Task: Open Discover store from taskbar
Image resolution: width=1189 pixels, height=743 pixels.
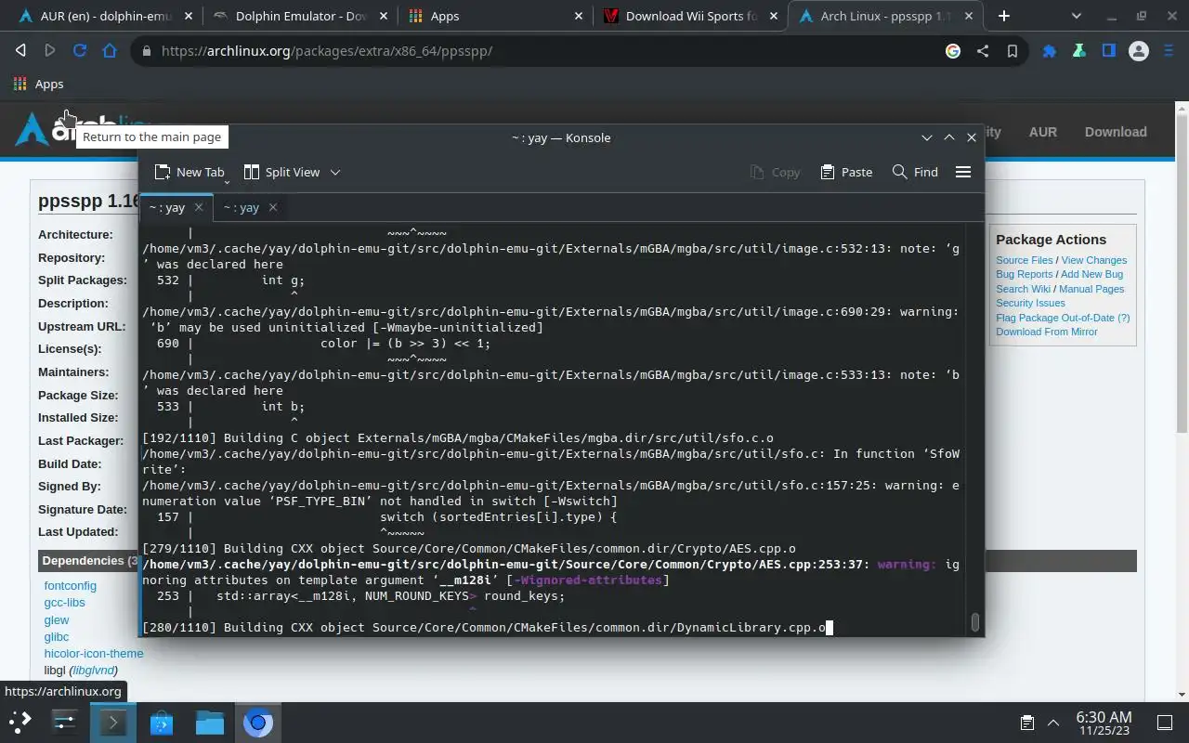Action: [162, 722]
